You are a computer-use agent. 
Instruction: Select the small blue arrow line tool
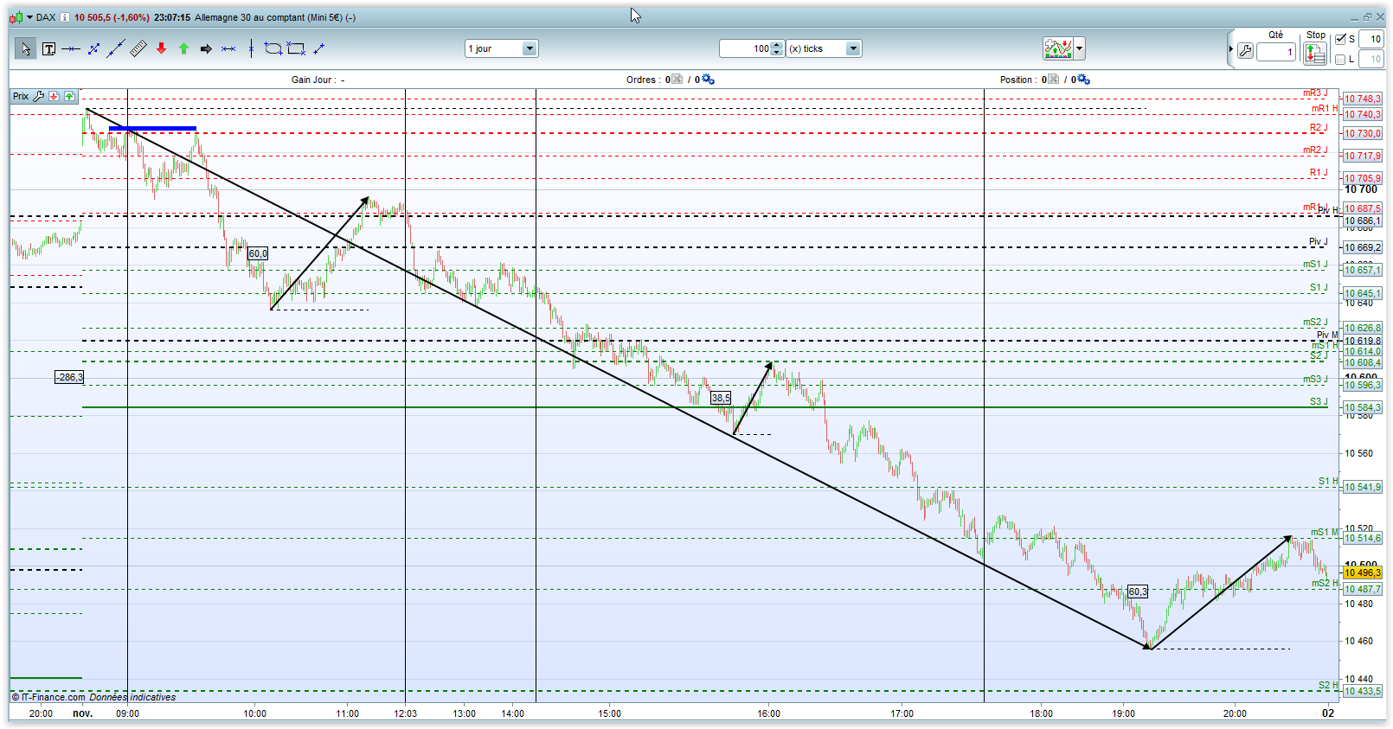[x=318, y=49]
